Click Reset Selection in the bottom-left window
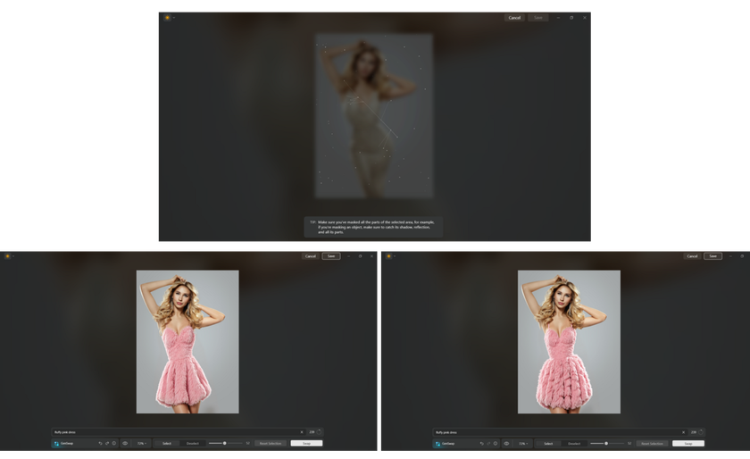Image resolution: width=750 pixels, height=459 pixels. [271, 444]
